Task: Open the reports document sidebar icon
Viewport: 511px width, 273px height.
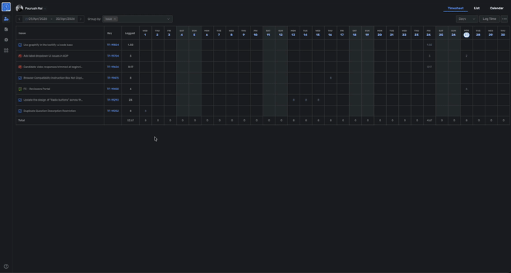Action: tap(6, 29)
